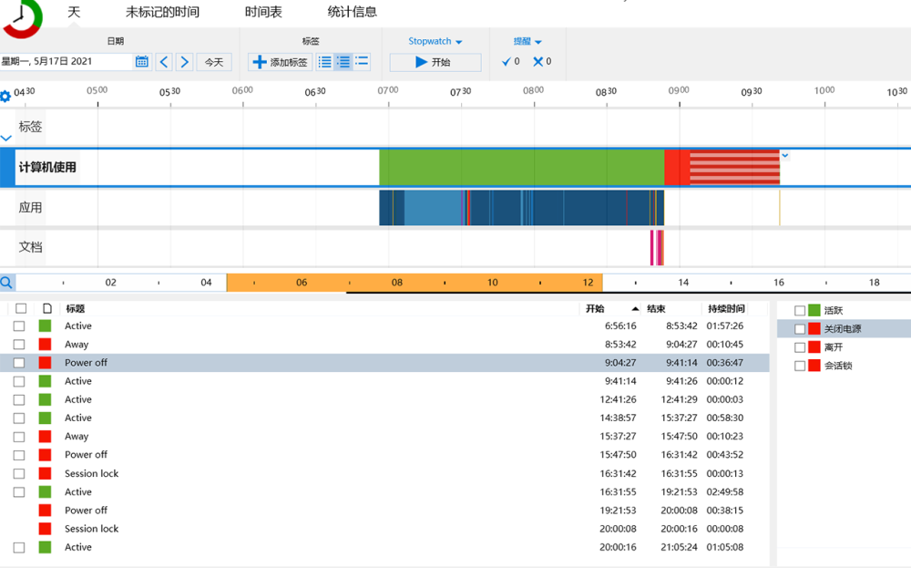911x568 pixels.
Task: Sort by the 开始 column header
Action: [595, 309]
